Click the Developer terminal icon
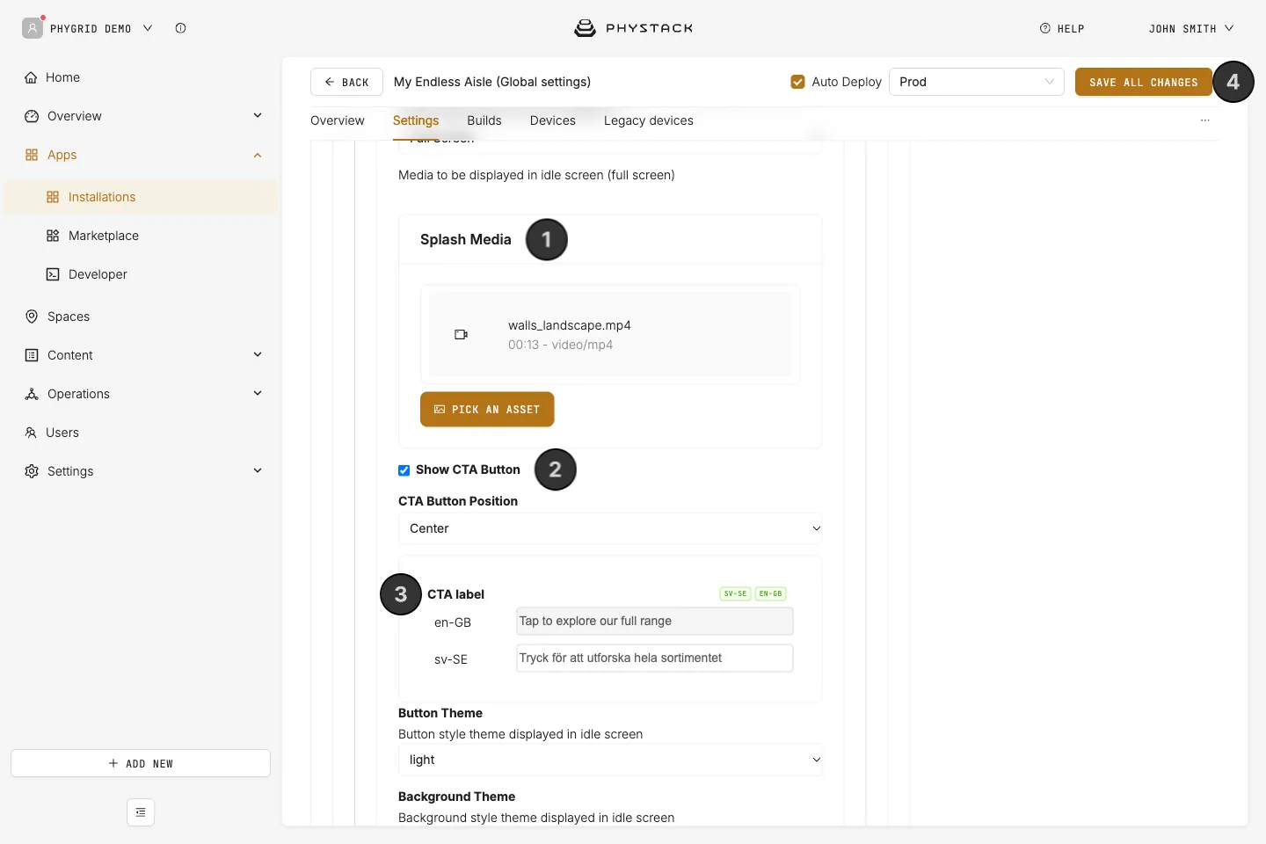The height and width of the screenshot is (844, 1266). pyautogui.click(x=53, y=274)
